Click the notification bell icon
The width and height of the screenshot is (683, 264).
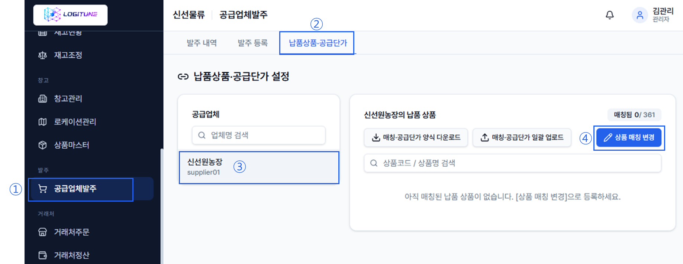coord(610,15)
